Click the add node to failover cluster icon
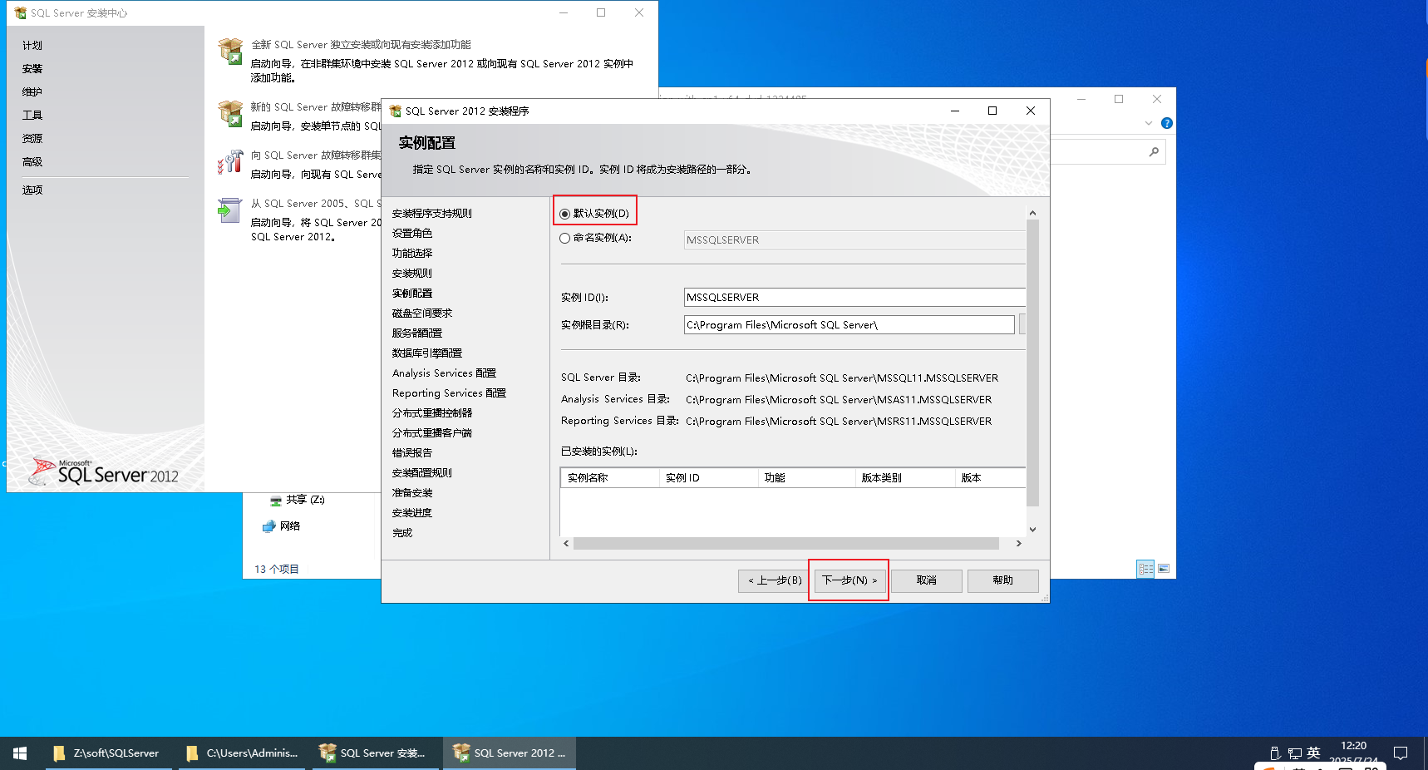 pos(230,161)
